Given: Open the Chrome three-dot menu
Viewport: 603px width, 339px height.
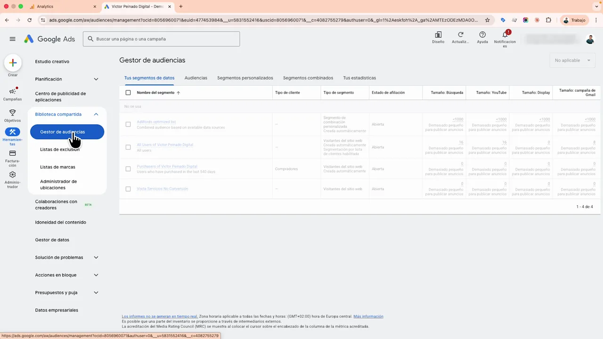Looking at the screenshot, I should pos(596,20).
